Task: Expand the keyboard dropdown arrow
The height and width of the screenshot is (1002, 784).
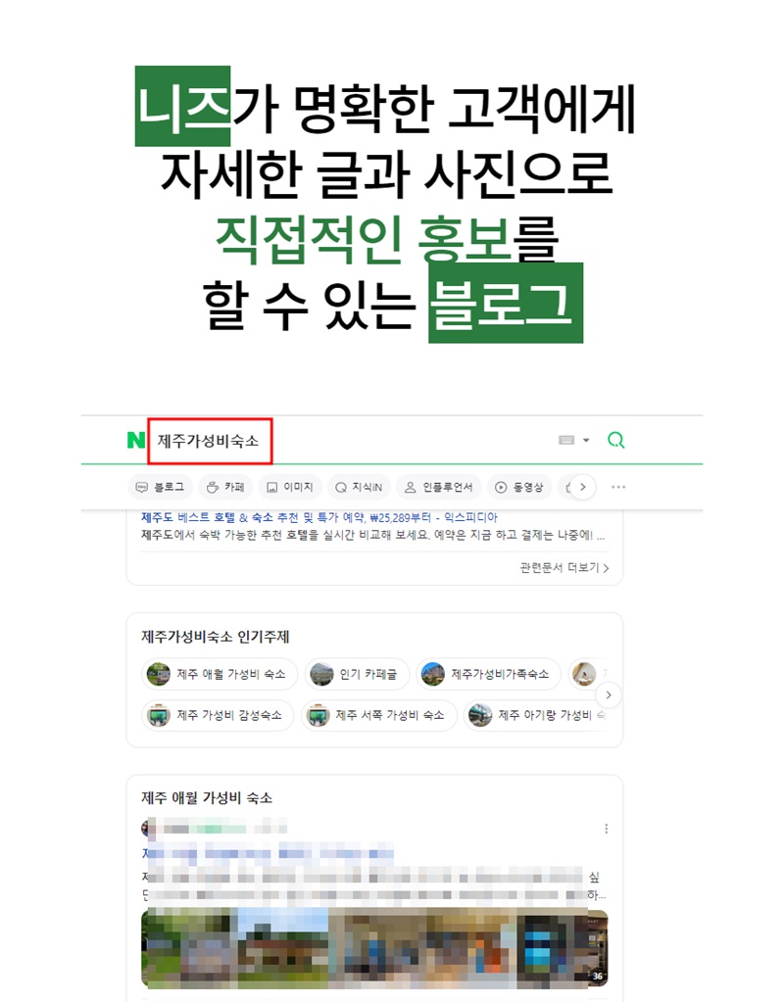Action: click(x=586, y=440)
